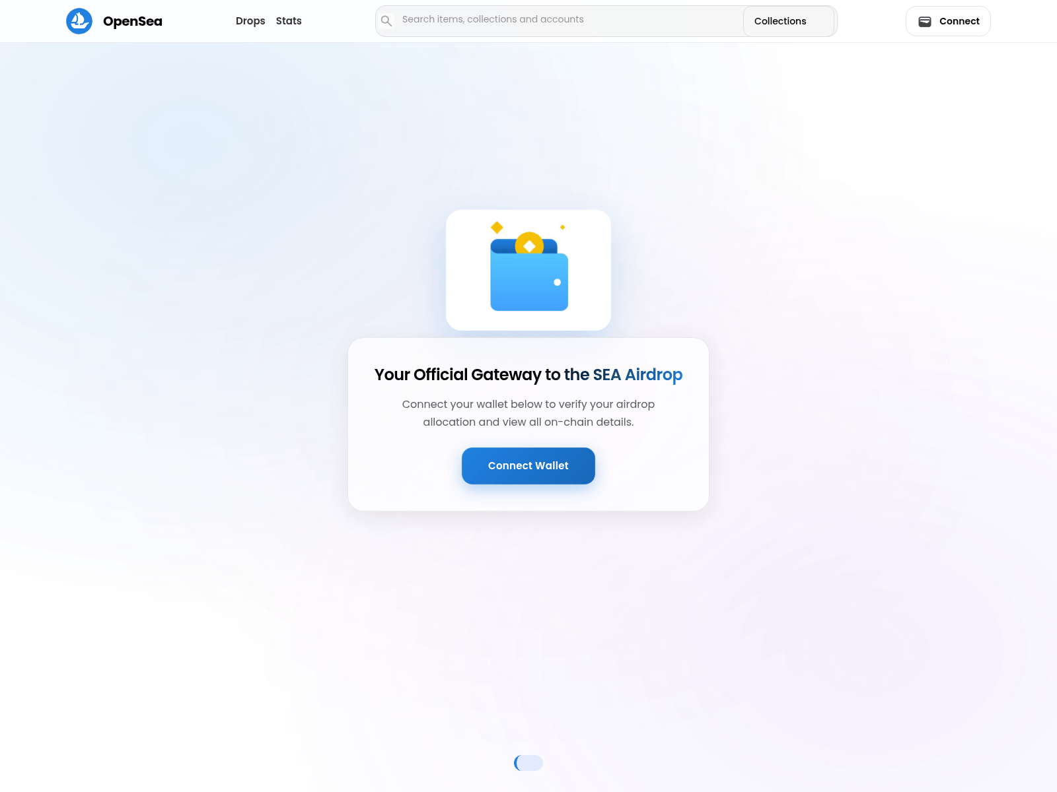Viewport: 1057px width, 792px height.
Task: Click the blue Connect Wallet button
Action: (528, 466)
